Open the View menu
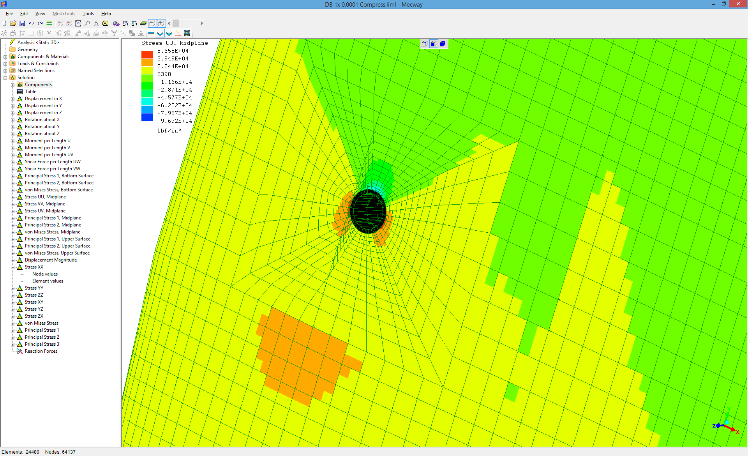 40,14
